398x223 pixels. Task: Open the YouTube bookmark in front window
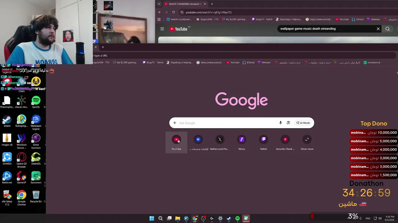coord(233,63)
